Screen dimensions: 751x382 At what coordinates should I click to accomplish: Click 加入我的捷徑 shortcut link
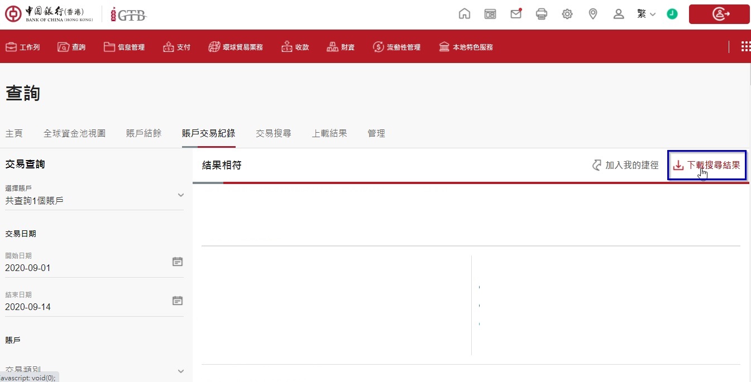[x=625, y=165]
